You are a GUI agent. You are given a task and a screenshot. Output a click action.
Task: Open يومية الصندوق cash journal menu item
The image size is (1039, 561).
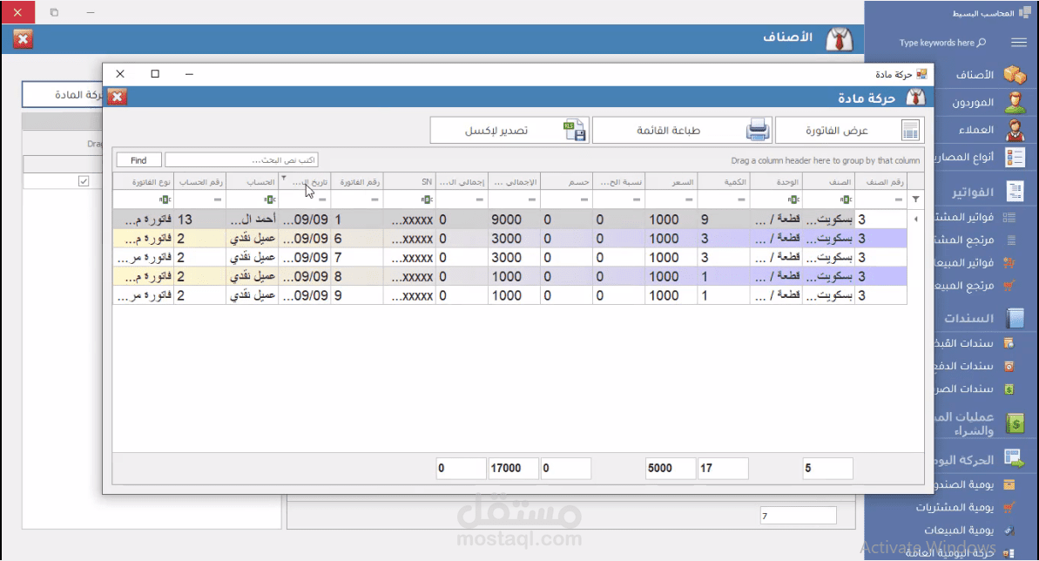pyautogui.click(x=965, y=484)
